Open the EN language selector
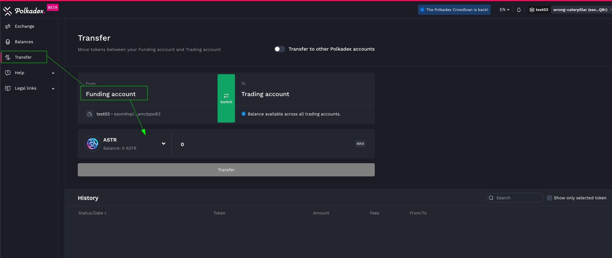 (505, 10)
